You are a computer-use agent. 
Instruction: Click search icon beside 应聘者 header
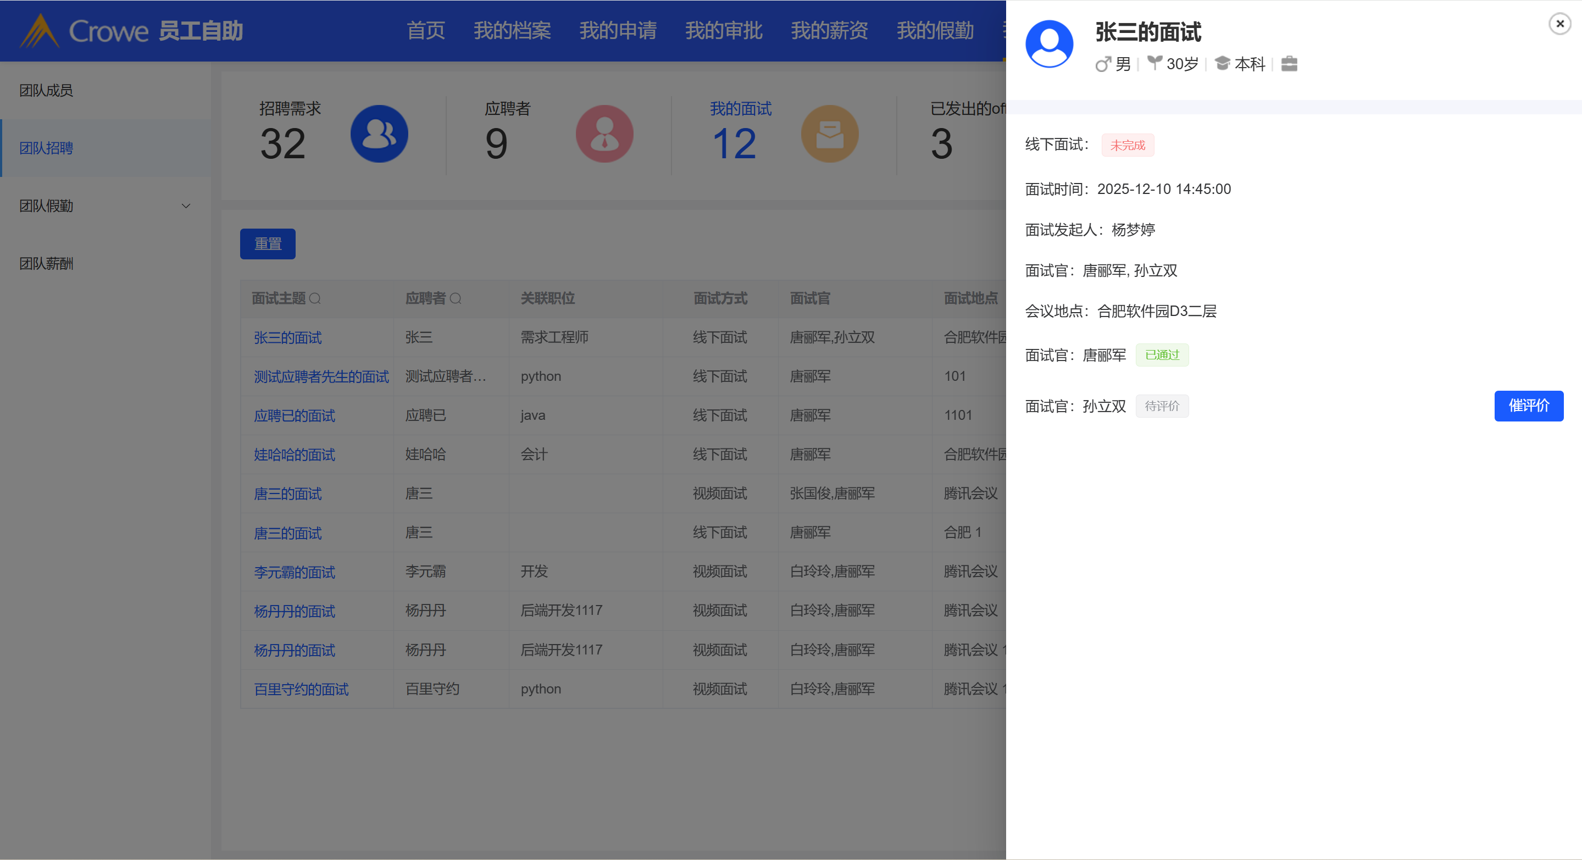tap(456, 298)
